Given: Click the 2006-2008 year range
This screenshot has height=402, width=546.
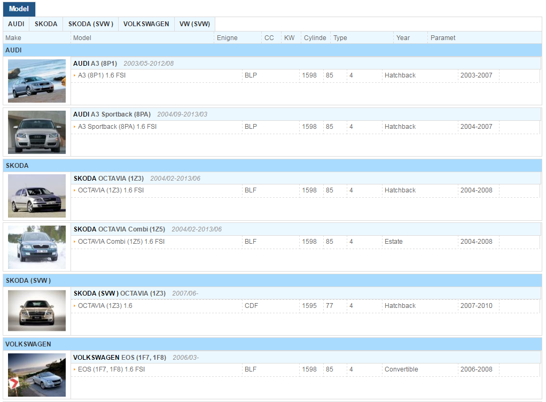Looking at the screenshot, I should (477, 369).
